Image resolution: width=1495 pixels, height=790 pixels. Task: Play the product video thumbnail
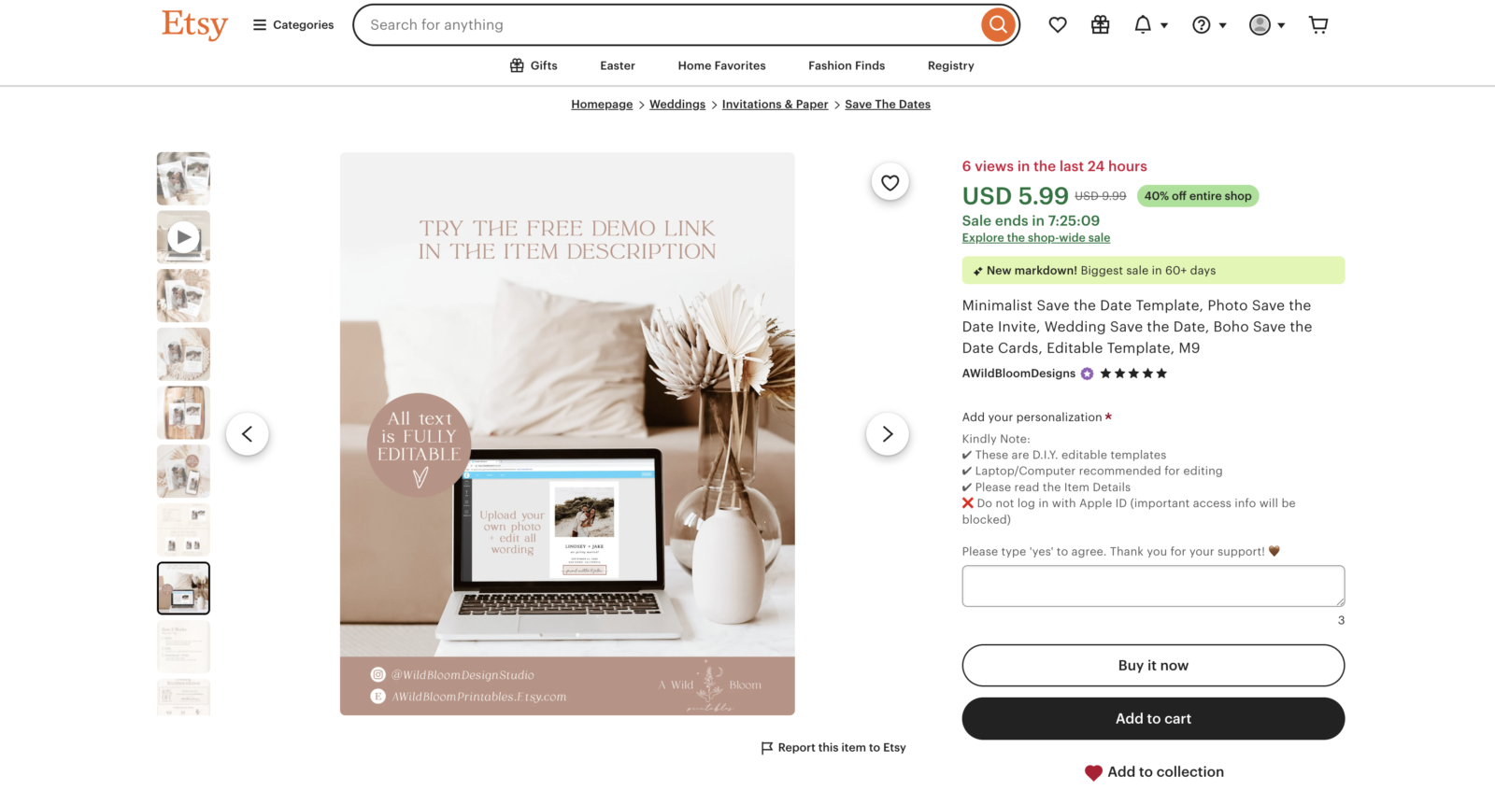tap(183, 237)
